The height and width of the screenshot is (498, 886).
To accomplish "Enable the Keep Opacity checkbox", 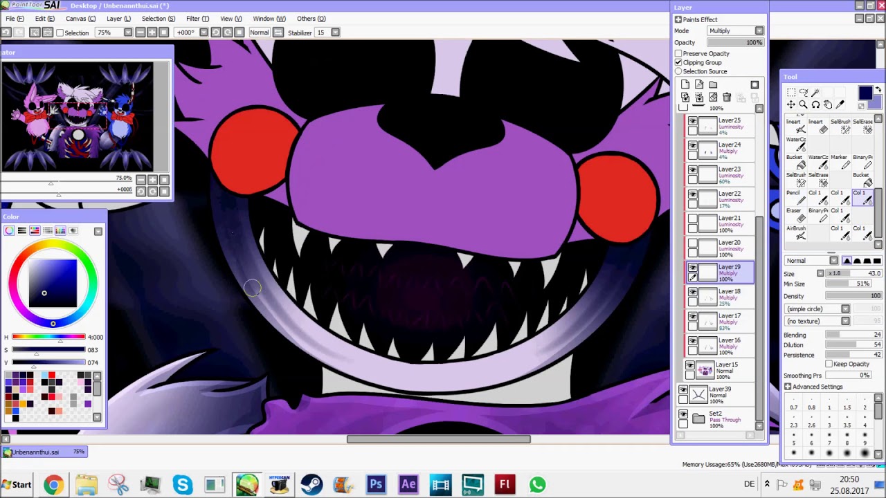I will tap(829, 364).
